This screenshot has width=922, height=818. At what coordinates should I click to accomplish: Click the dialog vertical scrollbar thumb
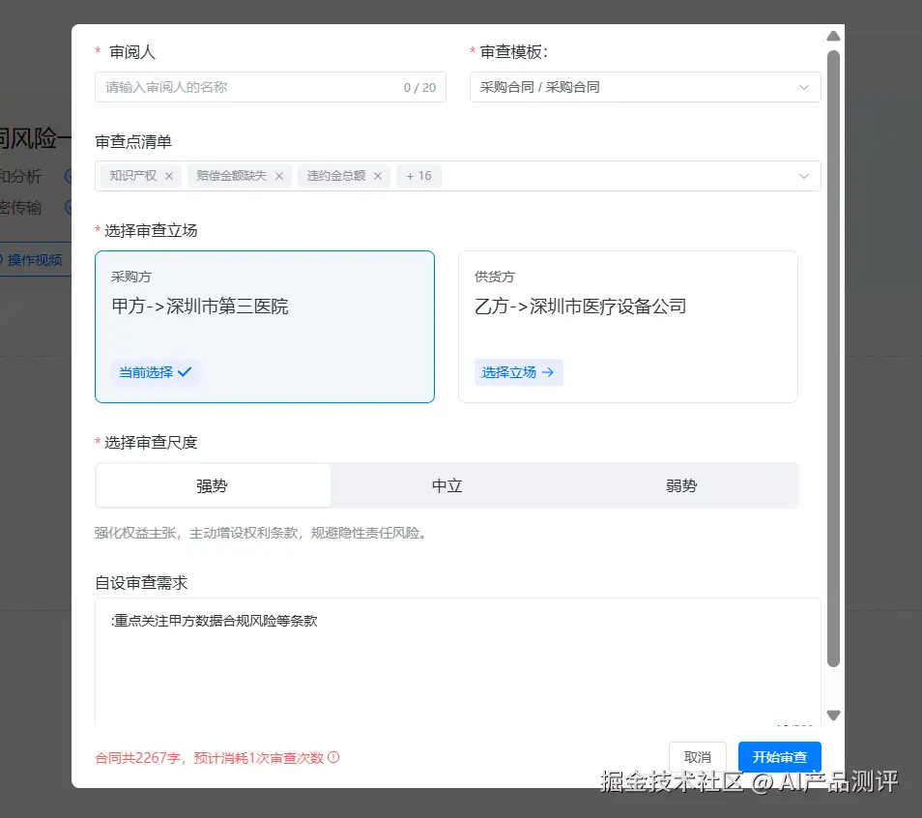[x=833, y=359]
